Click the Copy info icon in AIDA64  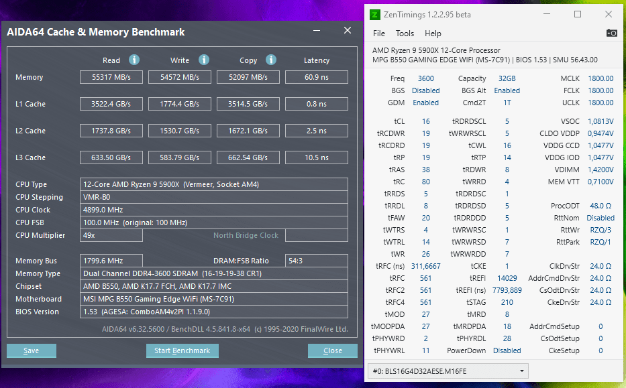(271, 60)
